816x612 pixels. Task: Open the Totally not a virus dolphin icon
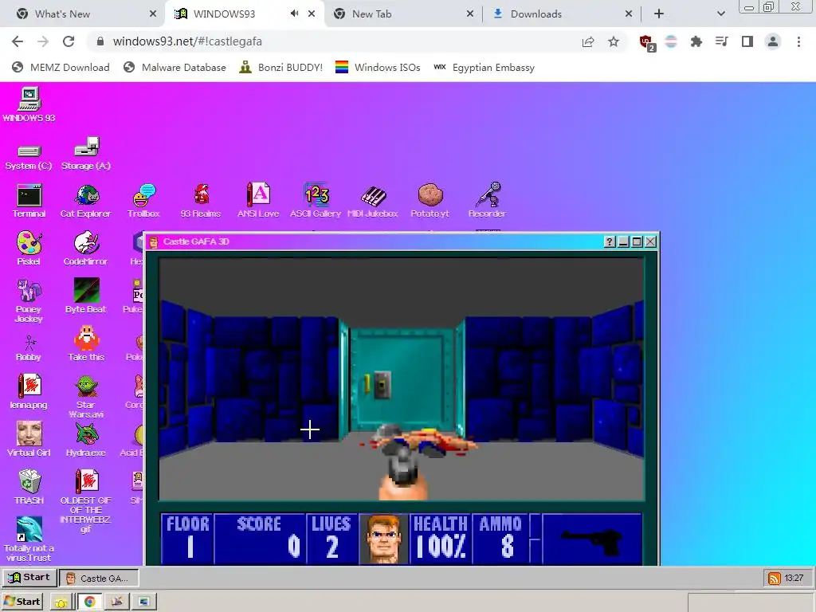[29, 539]
